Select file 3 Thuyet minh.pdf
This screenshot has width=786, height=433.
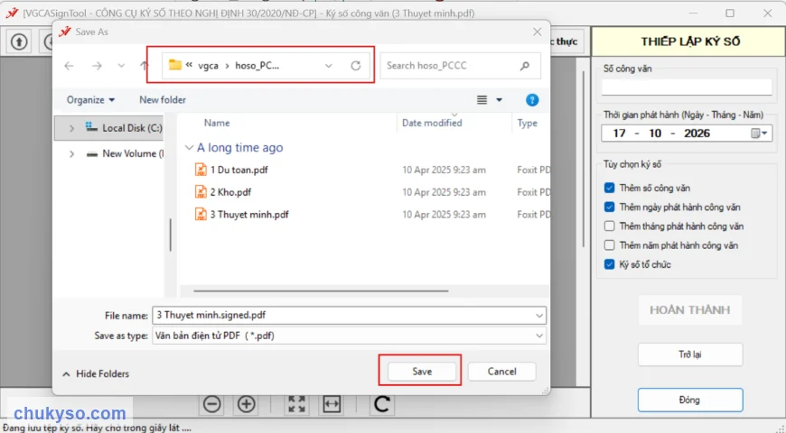point(249,215)
